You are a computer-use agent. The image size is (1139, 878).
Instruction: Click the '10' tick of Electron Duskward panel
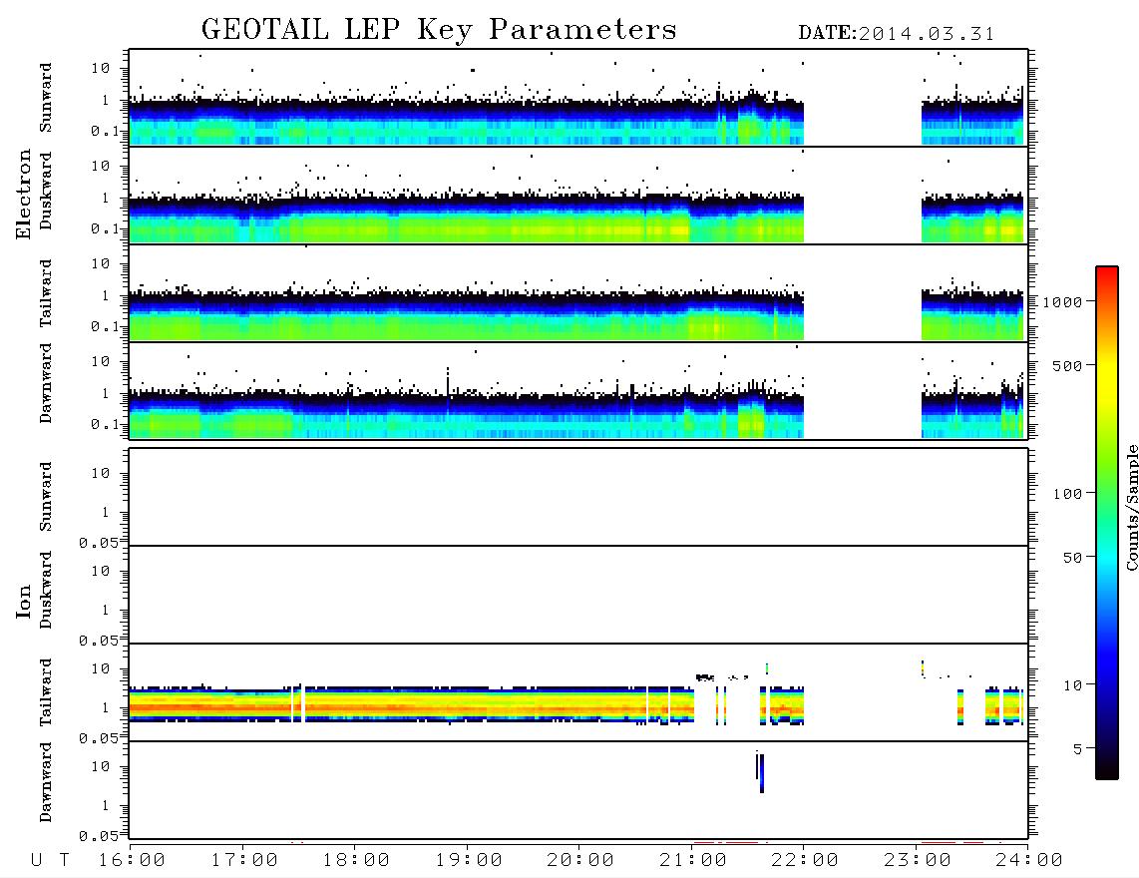click(100, 166)
